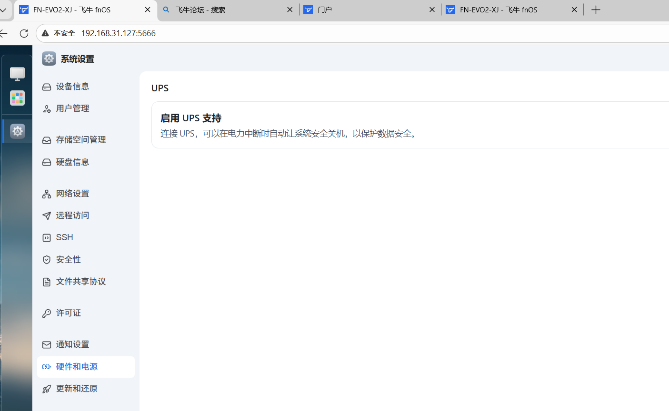Click the shield icon next to 安全性

pos(46,259)
